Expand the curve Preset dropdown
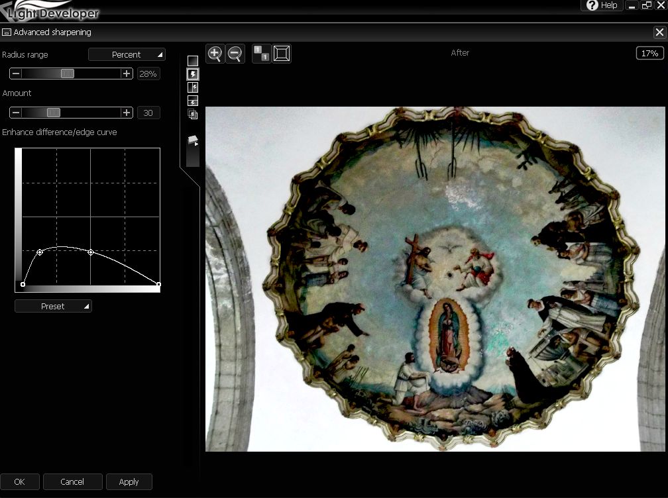The image size is (668, 498). coord(53,306)
